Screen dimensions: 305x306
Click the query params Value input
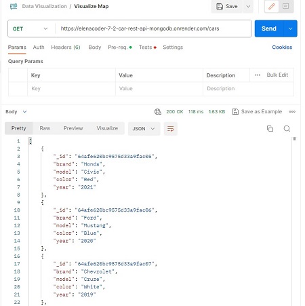click(x=159, y=89)
